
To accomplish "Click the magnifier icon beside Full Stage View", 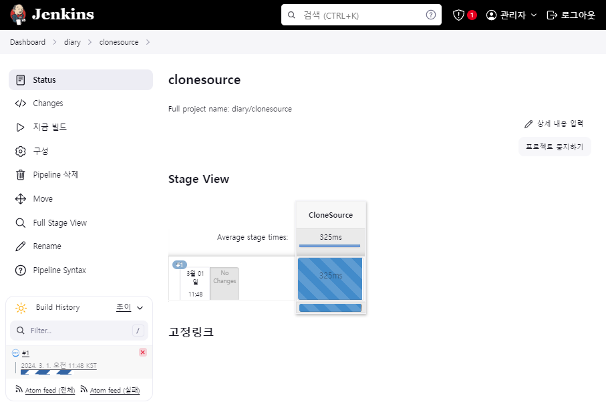I will 21,223.
